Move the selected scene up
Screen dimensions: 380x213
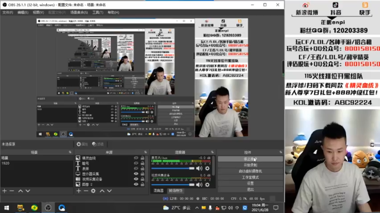21,191
